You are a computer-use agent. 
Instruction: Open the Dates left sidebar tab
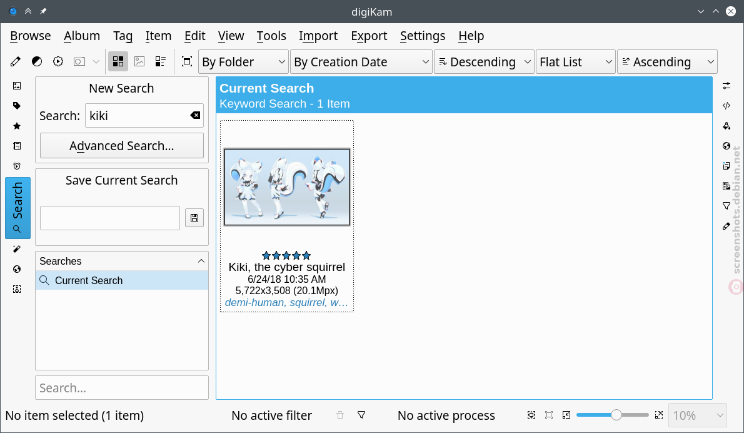17,146
